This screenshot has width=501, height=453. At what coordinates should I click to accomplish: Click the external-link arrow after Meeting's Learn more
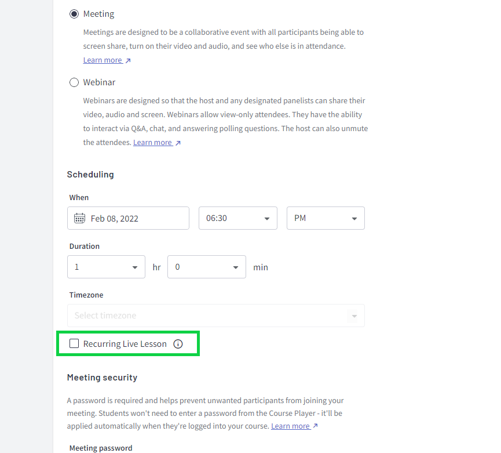click(127, 60)
